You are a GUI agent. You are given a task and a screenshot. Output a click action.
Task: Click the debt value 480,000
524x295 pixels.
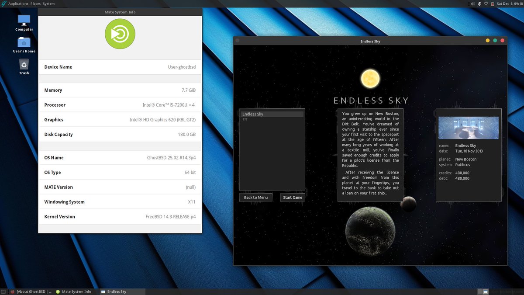(x=462, y=178)
